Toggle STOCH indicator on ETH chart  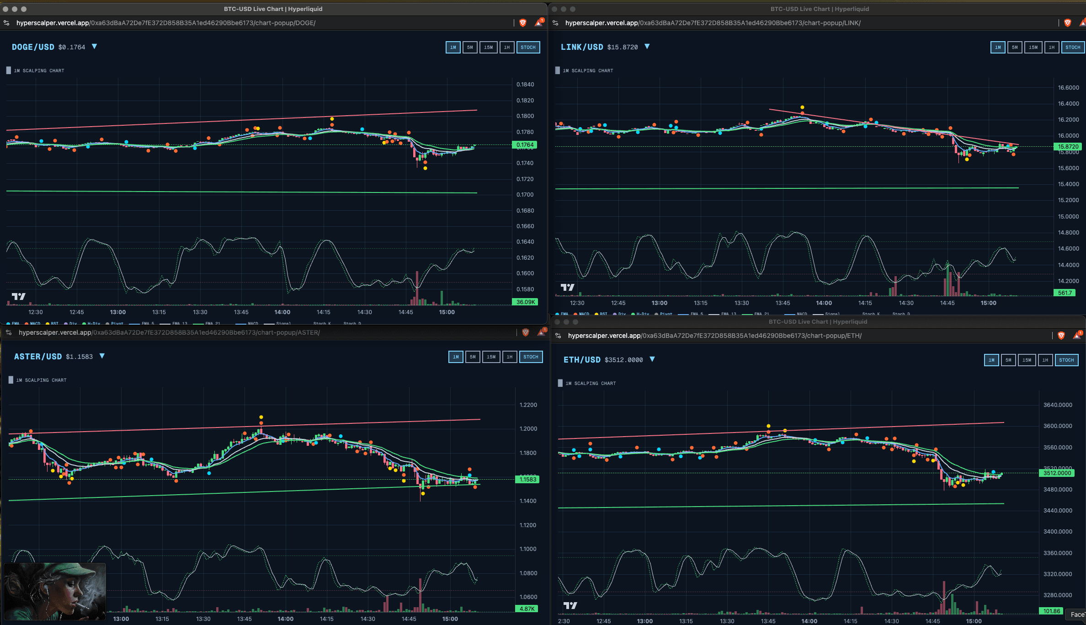coord(1066,360)
